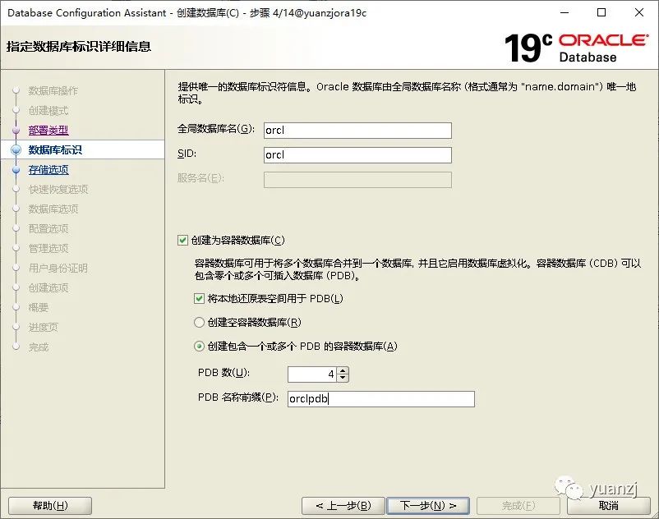Go to the 存储选项 step link
Image resolution: width=659 pixels, height=519 pixels.
(48, 170)
